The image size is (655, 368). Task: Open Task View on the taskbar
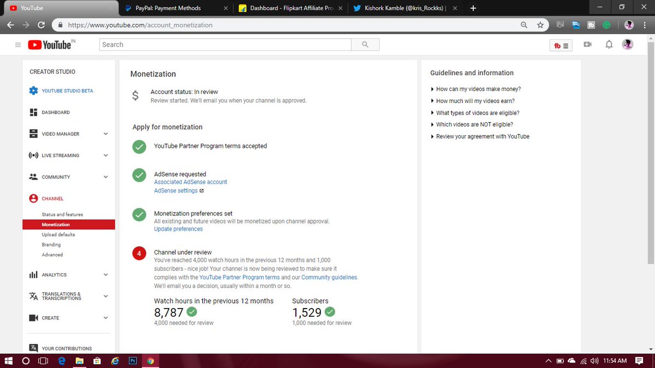[x=43, y=360]
